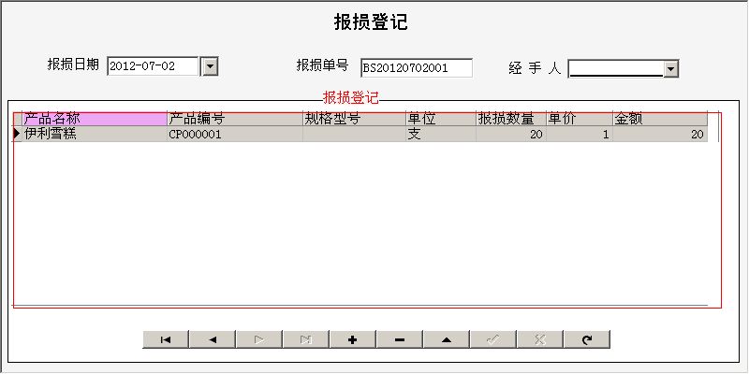The image size is (749, 374).
Task: Select the 报损数量 cell of 伊利雪糕 row
Action: point(511,134)
